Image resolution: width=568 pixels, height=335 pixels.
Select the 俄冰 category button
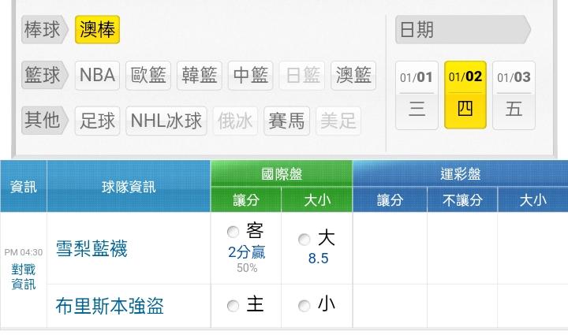pyautogui.click(x=235, y=121)
